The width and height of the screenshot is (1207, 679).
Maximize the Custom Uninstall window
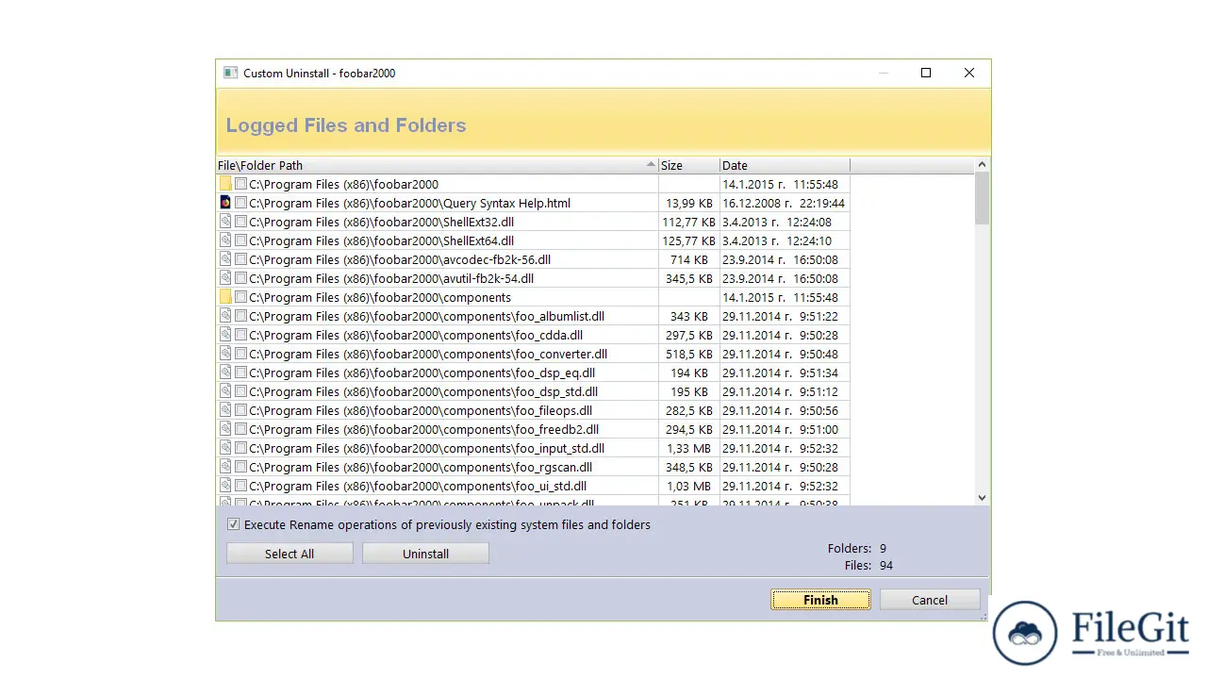tap(926, 73)
